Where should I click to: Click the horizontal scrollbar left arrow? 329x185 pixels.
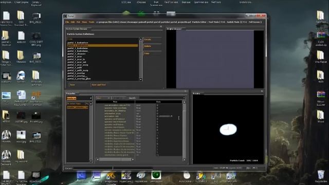click(x=98, y=159)
